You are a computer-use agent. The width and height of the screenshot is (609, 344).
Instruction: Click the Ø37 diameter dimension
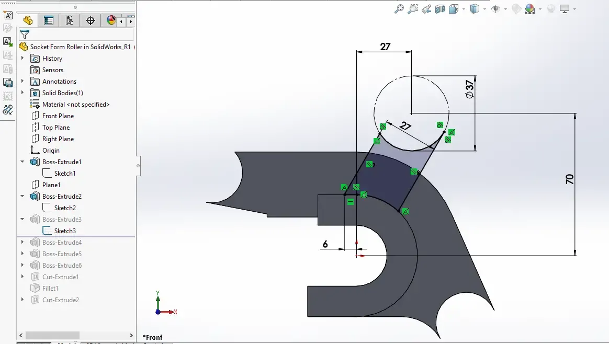click(x=469, y=89)
